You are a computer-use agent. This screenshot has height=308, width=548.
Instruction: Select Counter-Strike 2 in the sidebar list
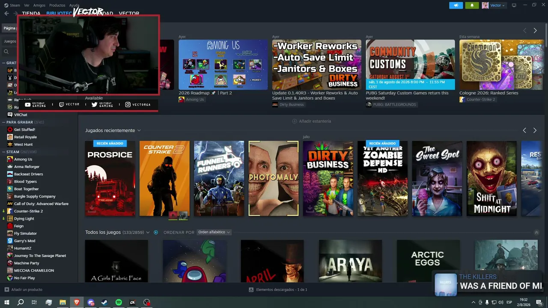tap(28, 211)
